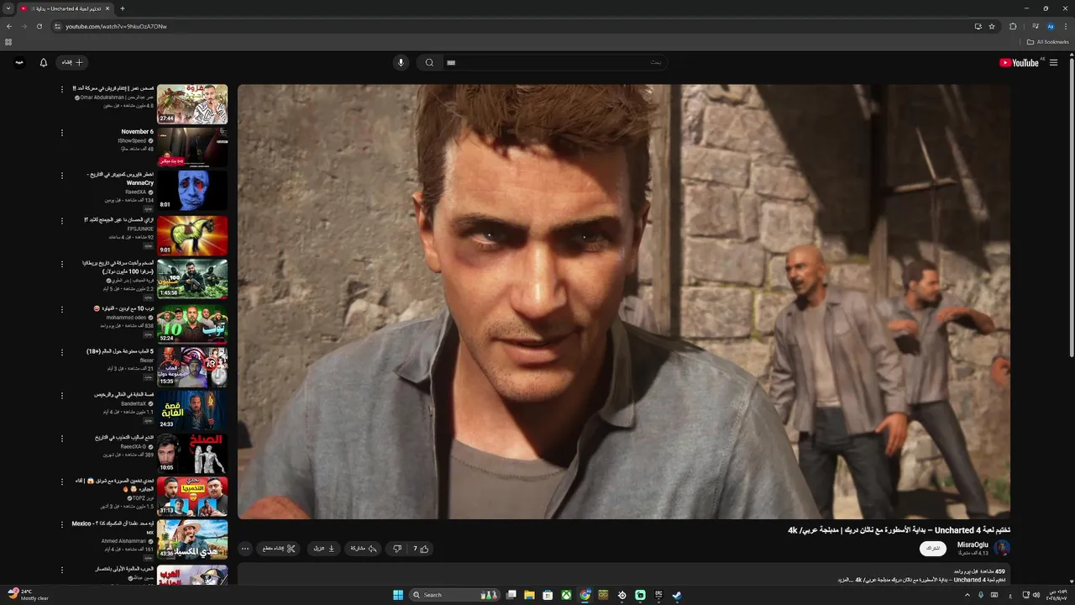The image size is (1075, 605).
Task: Open options menu for mohammed oden video
Action: [61, 309]
